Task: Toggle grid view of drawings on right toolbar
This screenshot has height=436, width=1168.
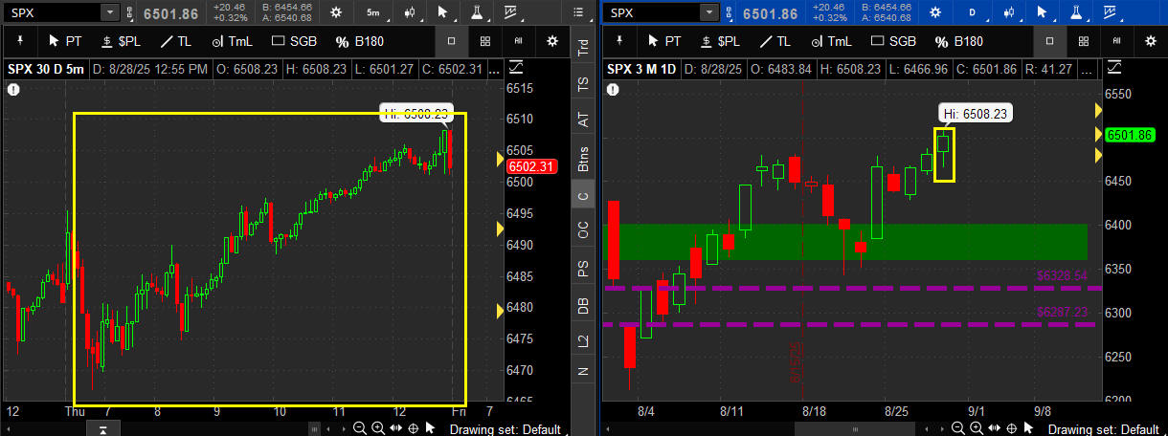Action: [x=1085, y=41]
